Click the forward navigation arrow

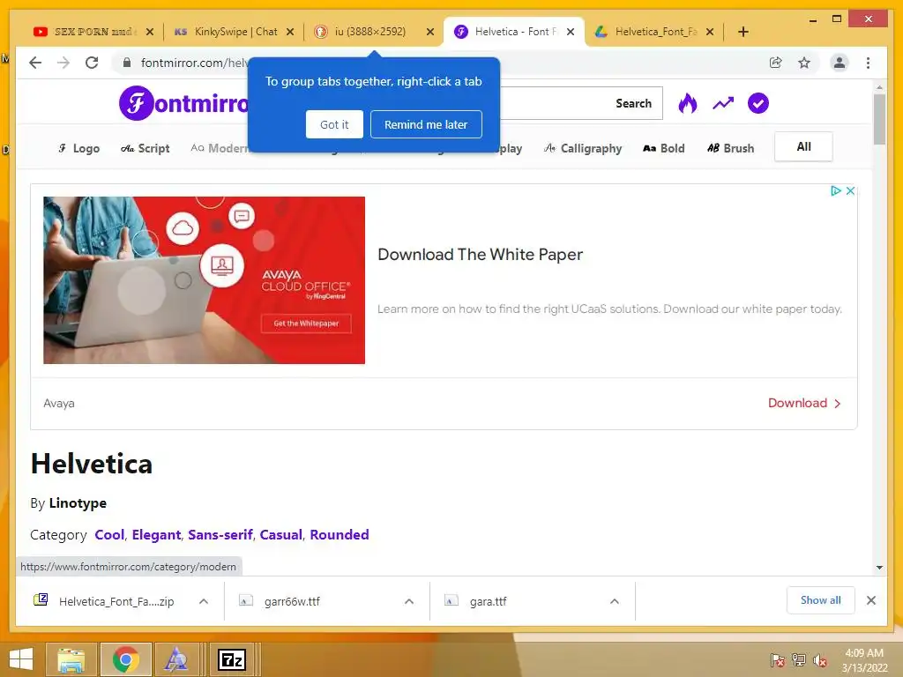click(63, 63)
